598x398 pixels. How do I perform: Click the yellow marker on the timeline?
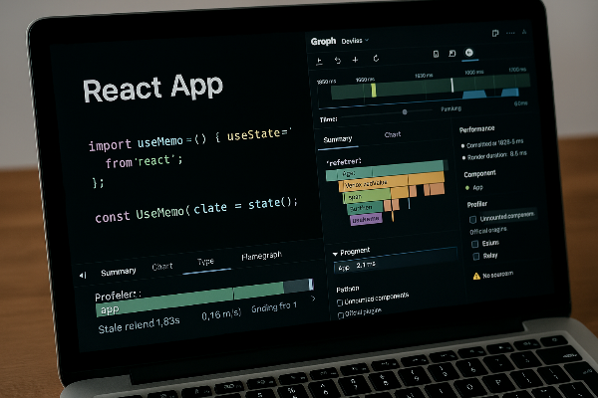[x=374, y=91]
